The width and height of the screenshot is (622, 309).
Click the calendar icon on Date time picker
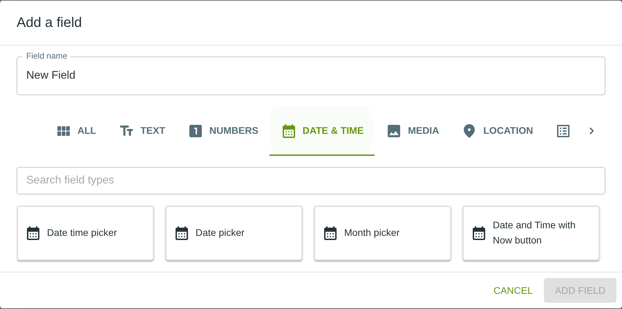33,233
